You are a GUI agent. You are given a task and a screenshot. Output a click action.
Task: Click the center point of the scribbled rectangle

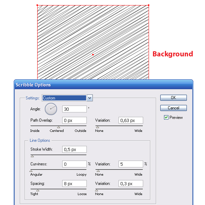click(x=93, y=55)
